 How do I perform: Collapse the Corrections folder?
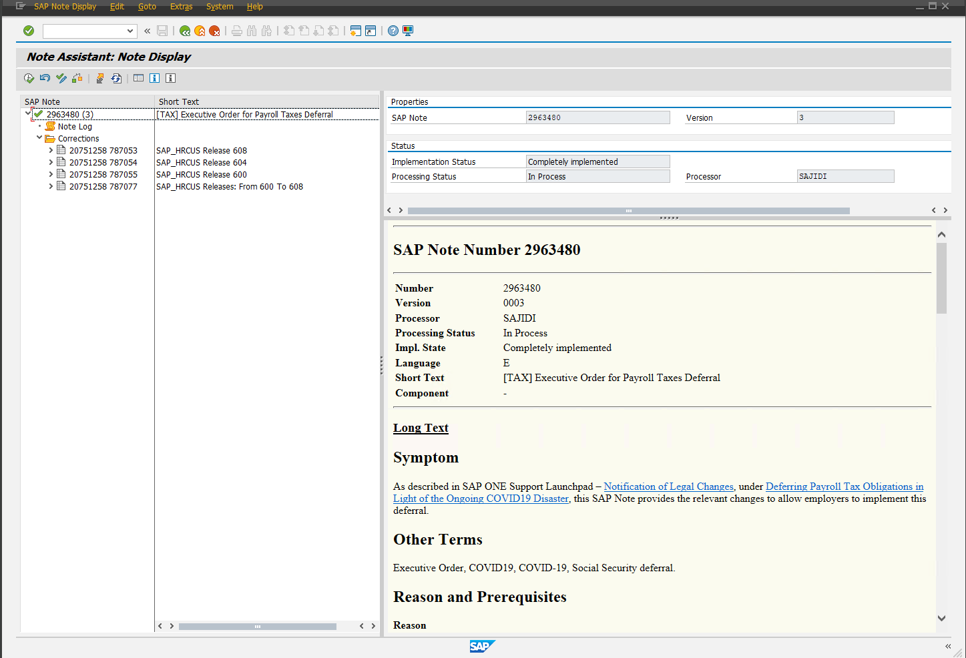(x=39, y=137)
